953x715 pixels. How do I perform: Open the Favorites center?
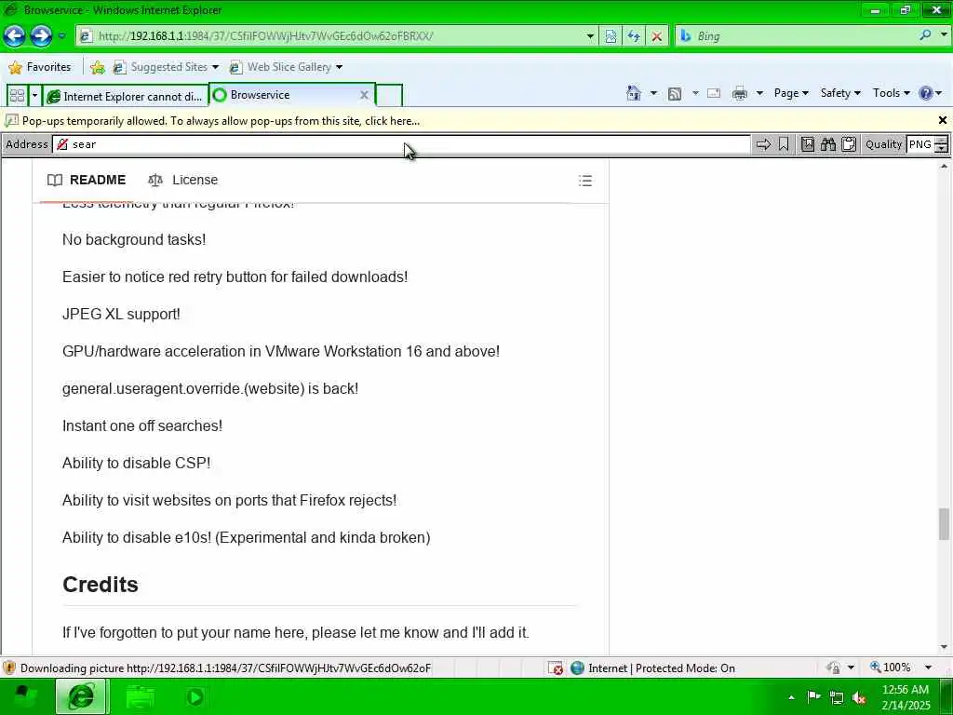40,67
